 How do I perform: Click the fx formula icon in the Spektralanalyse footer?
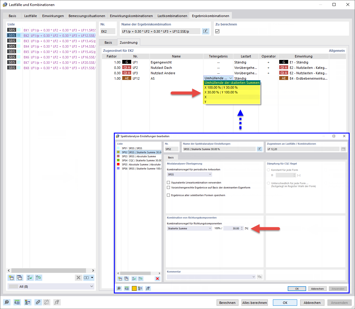click(x=148, y=288)
